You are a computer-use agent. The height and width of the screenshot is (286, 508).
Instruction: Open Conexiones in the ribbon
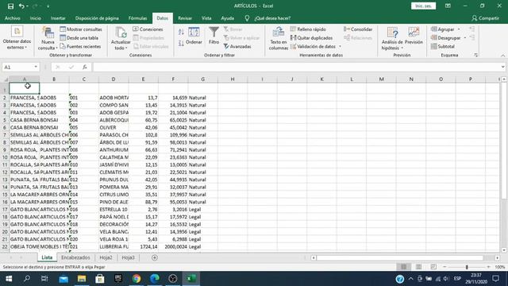[x=148, y=29]
